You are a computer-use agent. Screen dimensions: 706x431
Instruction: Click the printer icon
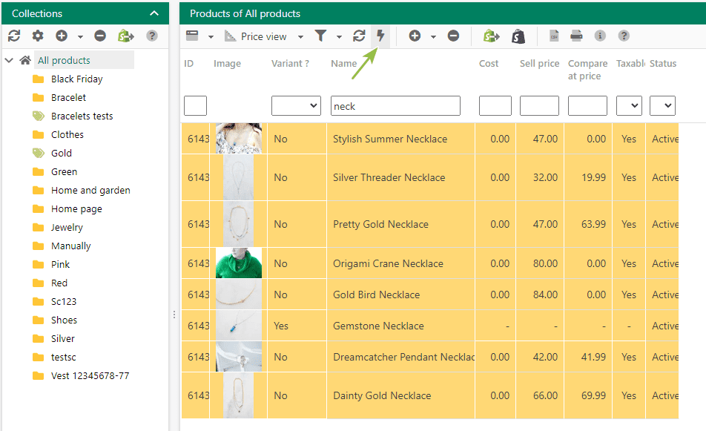(576, 36)
